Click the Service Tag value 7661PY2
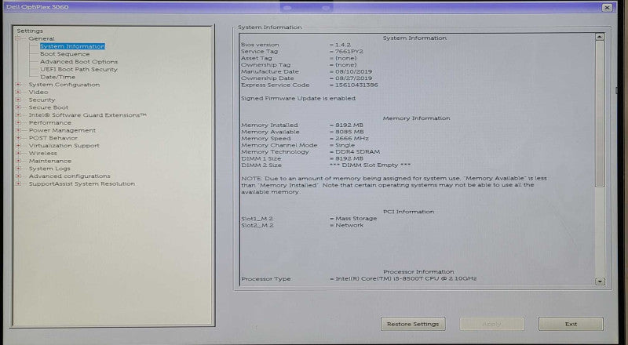 tap(349, 52)
